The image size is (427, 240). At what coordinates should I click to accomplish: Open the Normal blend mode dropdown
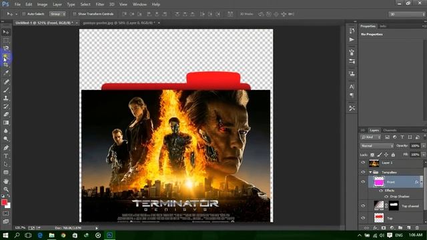377,146
